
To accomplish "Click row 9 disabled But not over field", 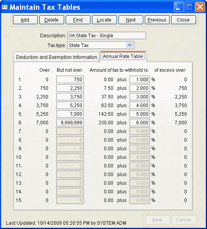I will 70,149.
